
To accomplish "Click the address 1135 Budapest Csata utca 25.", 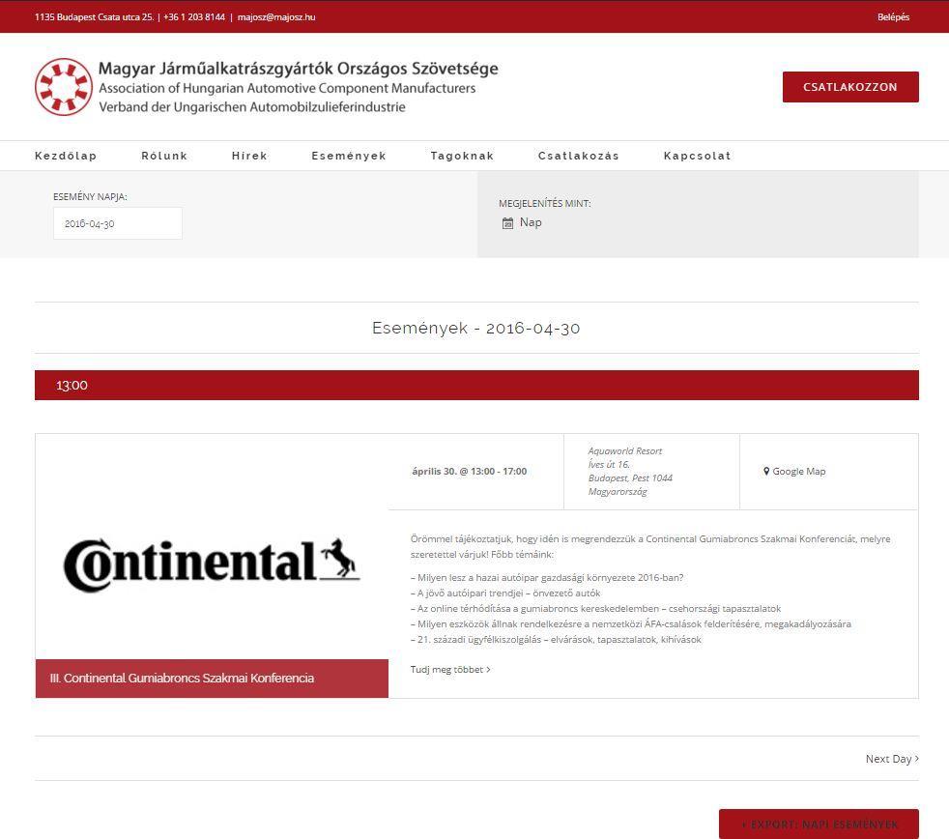I will 95,17.
